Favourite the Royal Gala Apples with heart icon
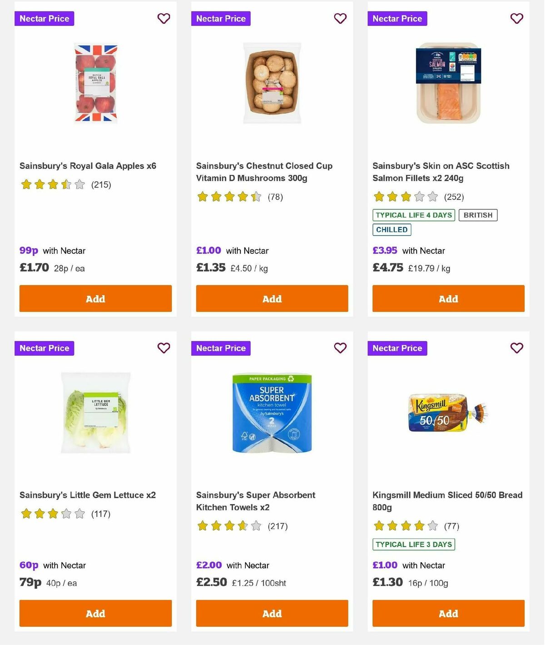The width and height of the screenshot is (545, 645). click(163, 19)
